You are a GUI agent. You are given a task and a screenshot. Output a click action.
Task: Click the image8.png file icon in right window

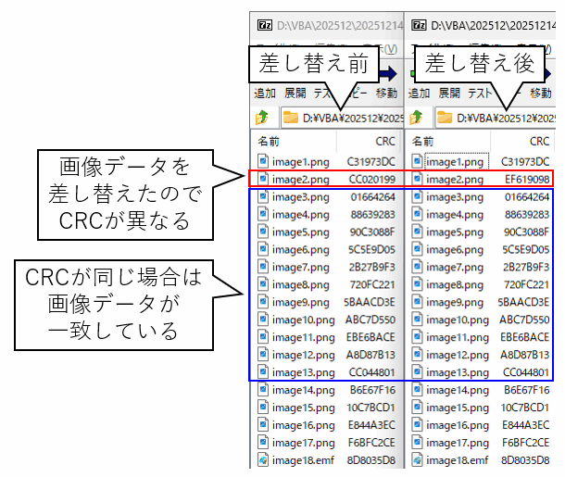[x=417, y=284]
